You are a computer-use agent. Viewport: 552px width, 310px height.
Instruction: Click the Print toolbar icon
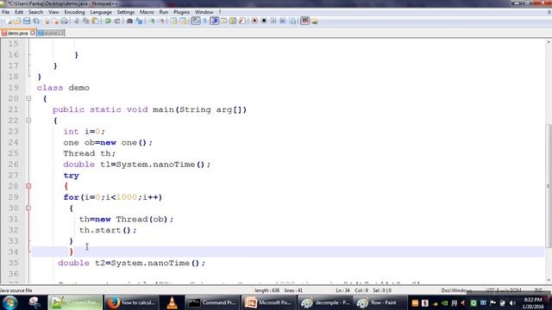(65, 22)
